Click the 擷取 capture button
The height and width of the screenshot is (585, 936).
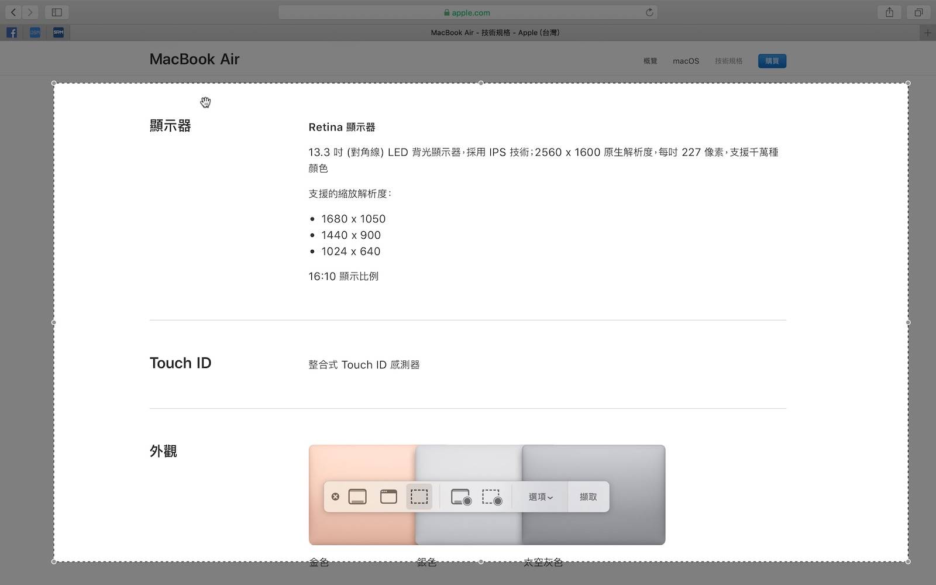click(589, 497)
